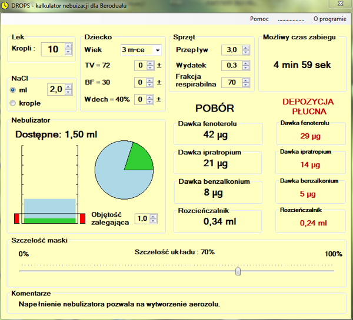
Task: Decrease BF adjustment value with down arrow
Action: tap(150, 85)
